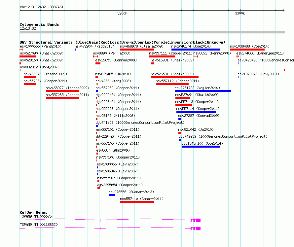Click dgv1345n100 (Coe2014) label
This screenshot has height=247, width=294.
[202, 143]
